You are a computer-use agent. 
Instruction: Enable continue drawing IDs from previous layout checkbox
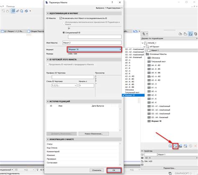pos(48,64)
